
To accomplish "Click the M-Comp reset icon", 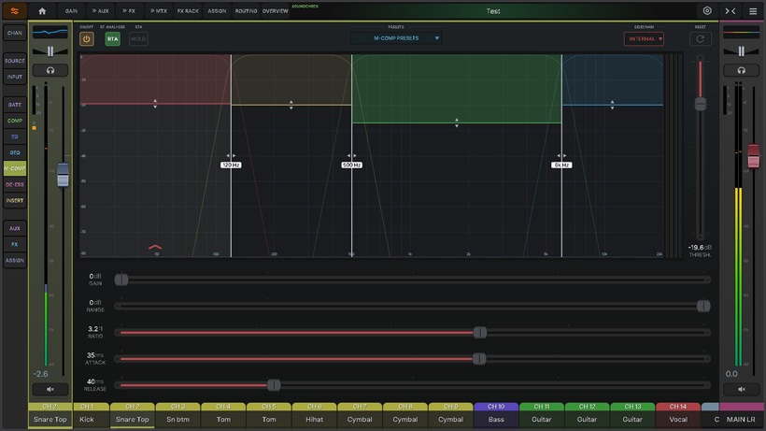I will [x=700, y=38].
